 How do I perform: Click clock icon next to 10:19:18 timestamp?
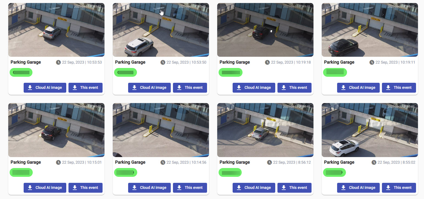[267, 62]
